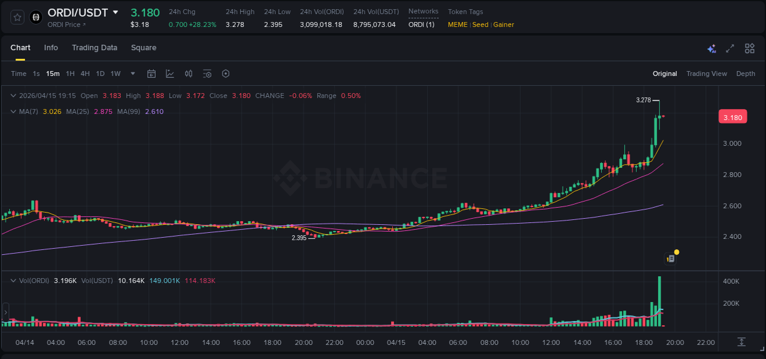Screen dimensions: 766x359
Task: Expand the ORDI/USDT pair selector dropdown
Action: [116, 12]
